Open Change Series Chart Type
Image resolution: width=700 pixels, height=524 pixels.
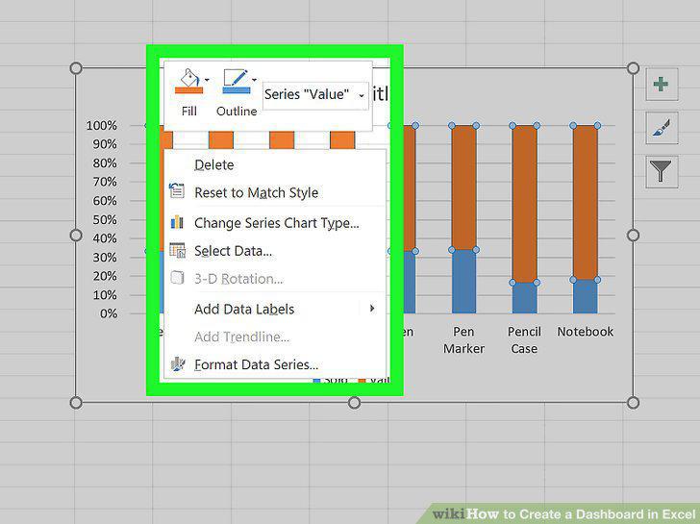(275, 223)
